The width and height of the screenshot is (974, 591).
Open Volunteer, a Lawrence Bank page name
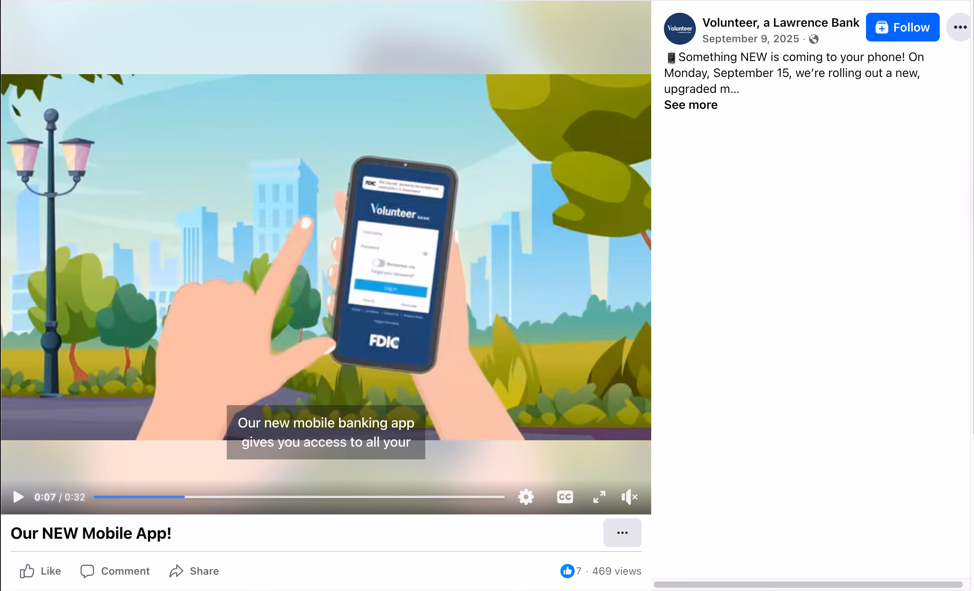(781, 23)
